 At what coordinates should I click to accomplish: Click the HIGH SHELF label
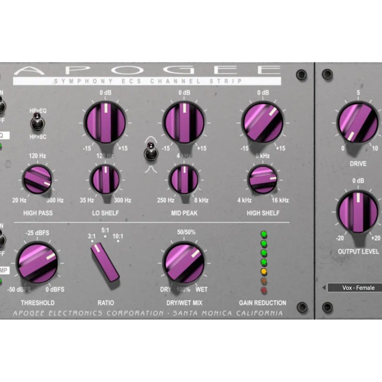pos(263,213)
